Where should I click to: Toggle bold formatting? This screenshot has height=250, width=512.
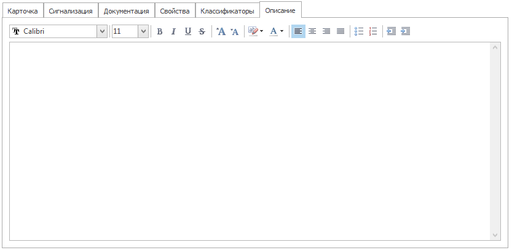[160, 31]
